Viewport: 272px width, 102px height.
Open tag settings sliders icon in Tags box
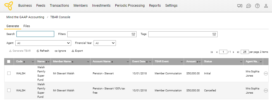pos(214,34)
